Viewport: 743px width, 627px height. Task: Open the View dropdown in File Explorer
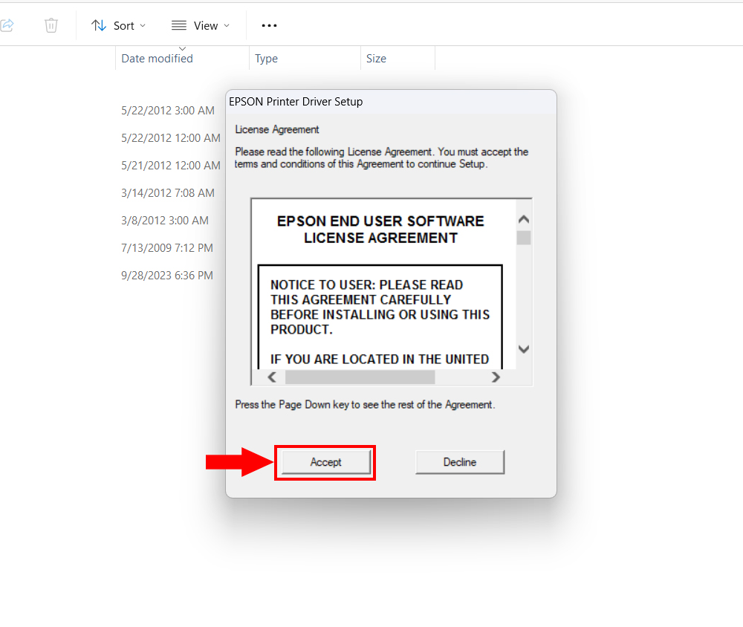coord(201,25)
